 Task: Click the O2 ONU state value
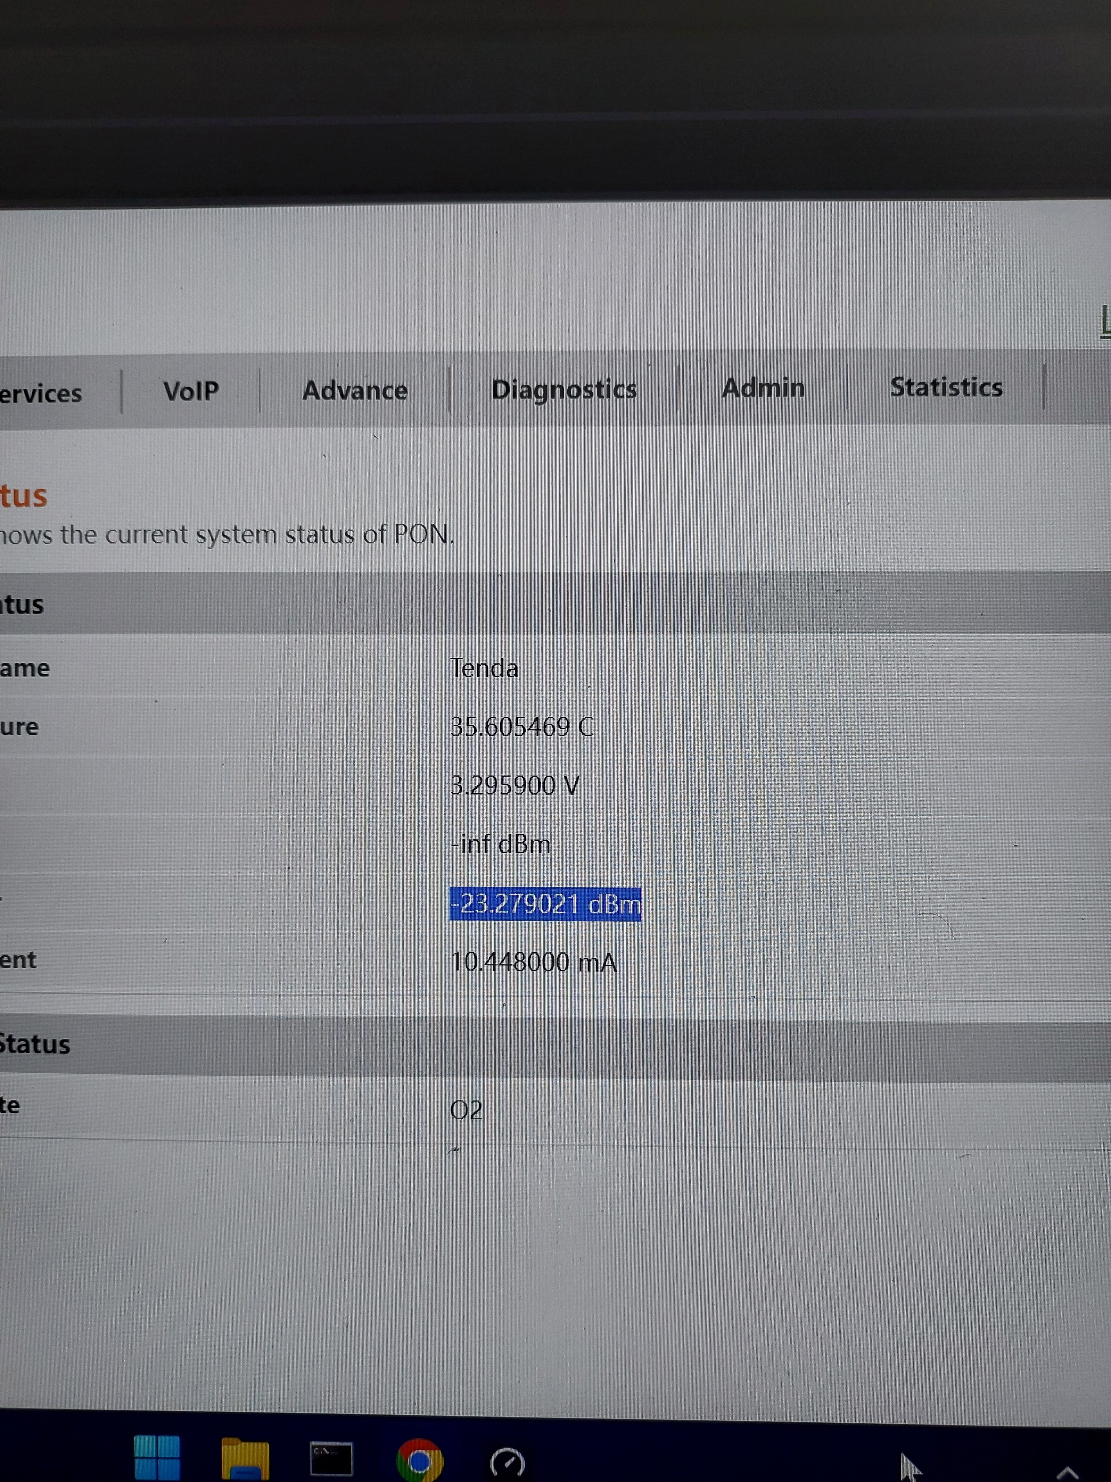tap(466, 1110)
